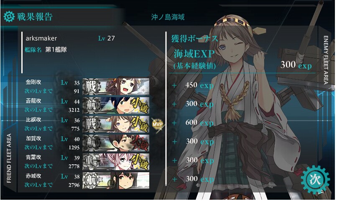Select the 青葉改 ship banner
The width and height of the screenshot is (337, 201).
pos(116,161)
